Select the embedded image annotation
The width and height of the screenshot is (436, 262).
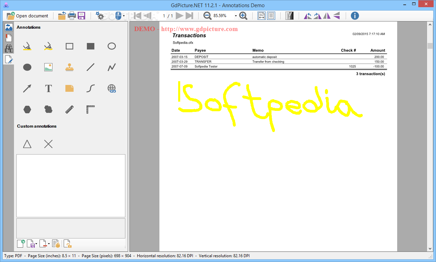[x=48, y=68]
